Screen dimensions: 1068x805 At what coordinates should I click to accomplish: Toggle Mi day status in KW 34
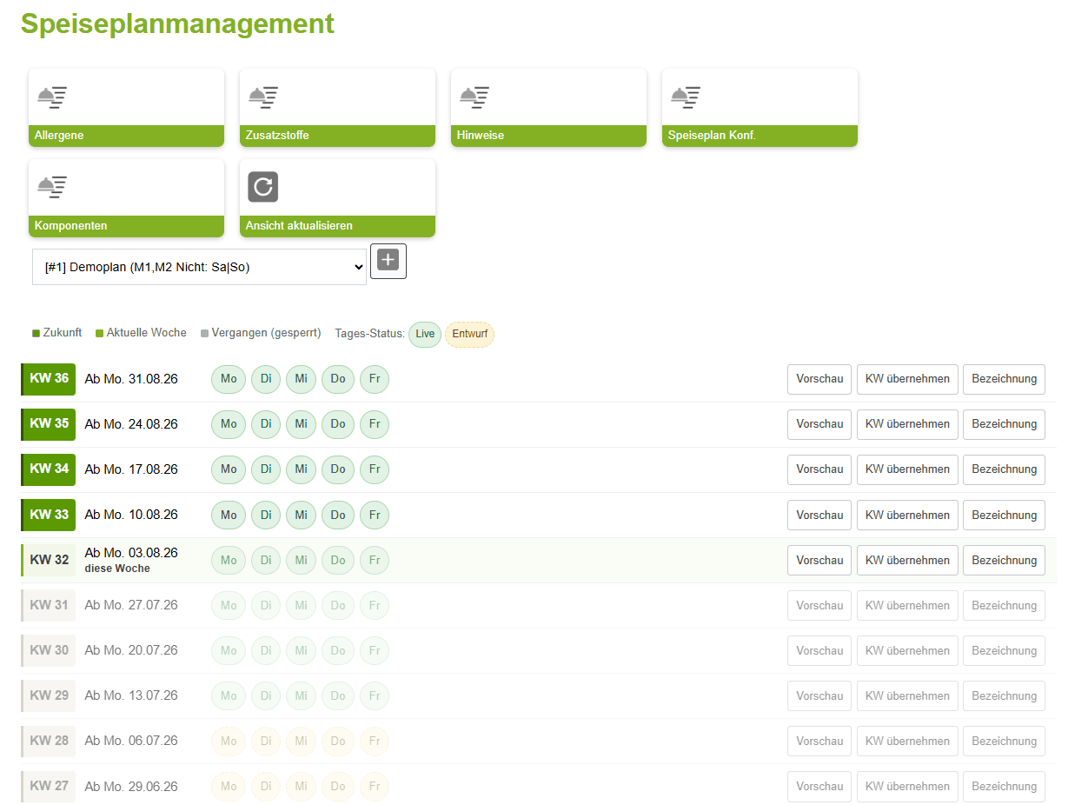pyautogui.click(x=301, y=469)
